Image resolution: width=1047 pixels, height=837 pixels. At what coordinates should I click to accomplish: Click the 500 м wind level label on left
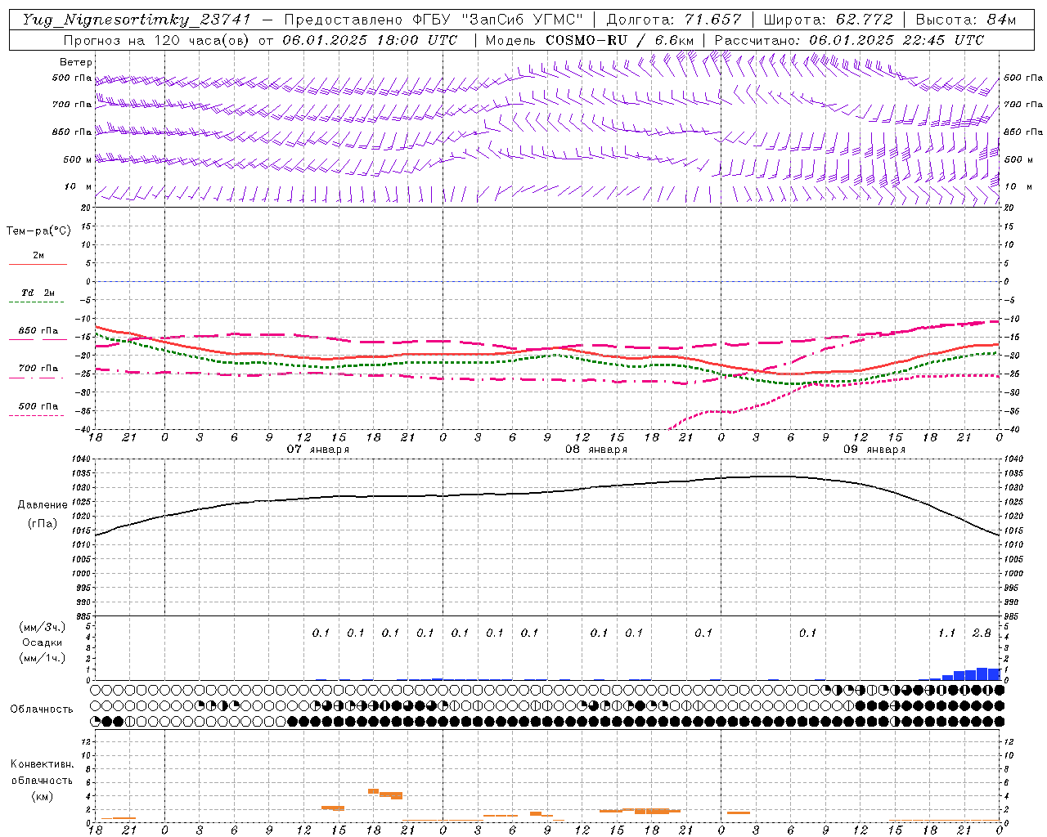coord(78,159)
